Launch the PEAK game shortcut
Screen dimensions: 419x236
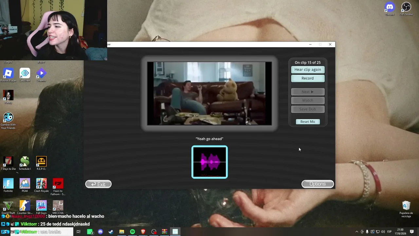(25, 186)
